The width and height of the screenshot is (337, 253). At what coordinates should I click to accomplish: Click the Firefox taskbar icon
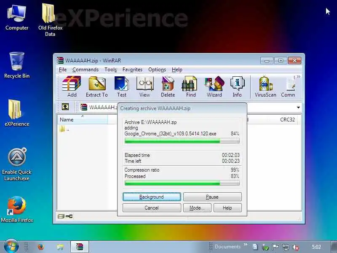click(x=40, y=247)
